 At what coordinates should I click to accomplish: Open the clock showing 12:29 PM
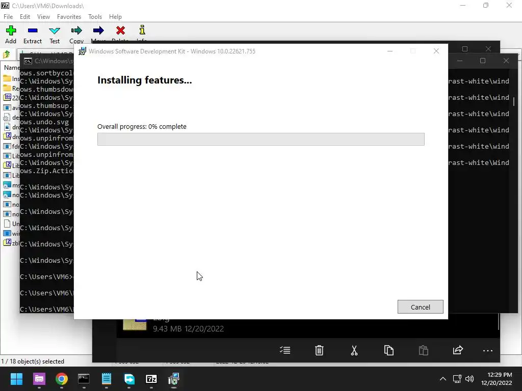tap(497, 379)
